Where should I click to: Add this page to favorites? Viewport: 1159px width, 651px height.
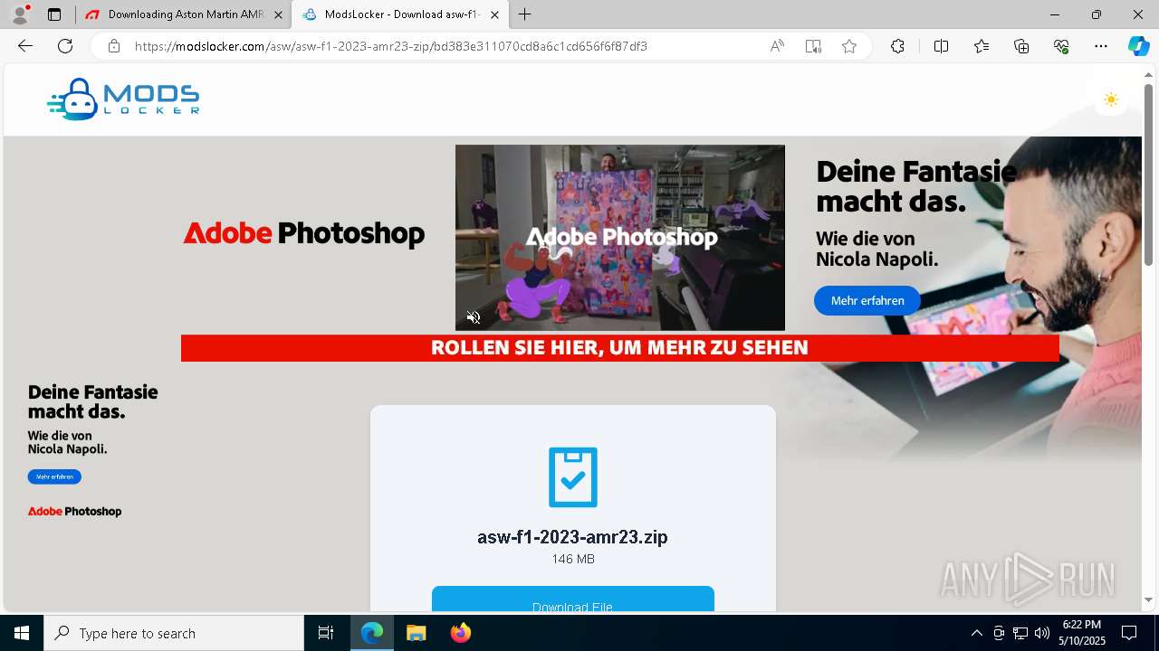[849, 46]
